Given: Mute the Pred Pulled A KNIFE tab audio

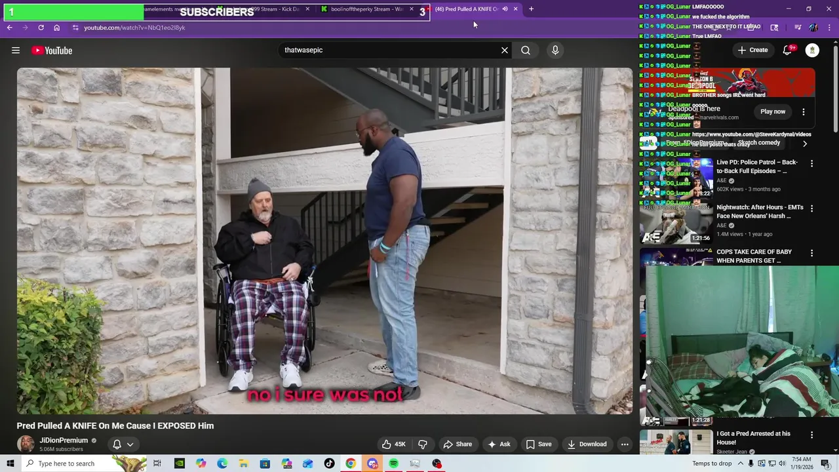Looking at the screenshot, I should (x=505, y=9).
